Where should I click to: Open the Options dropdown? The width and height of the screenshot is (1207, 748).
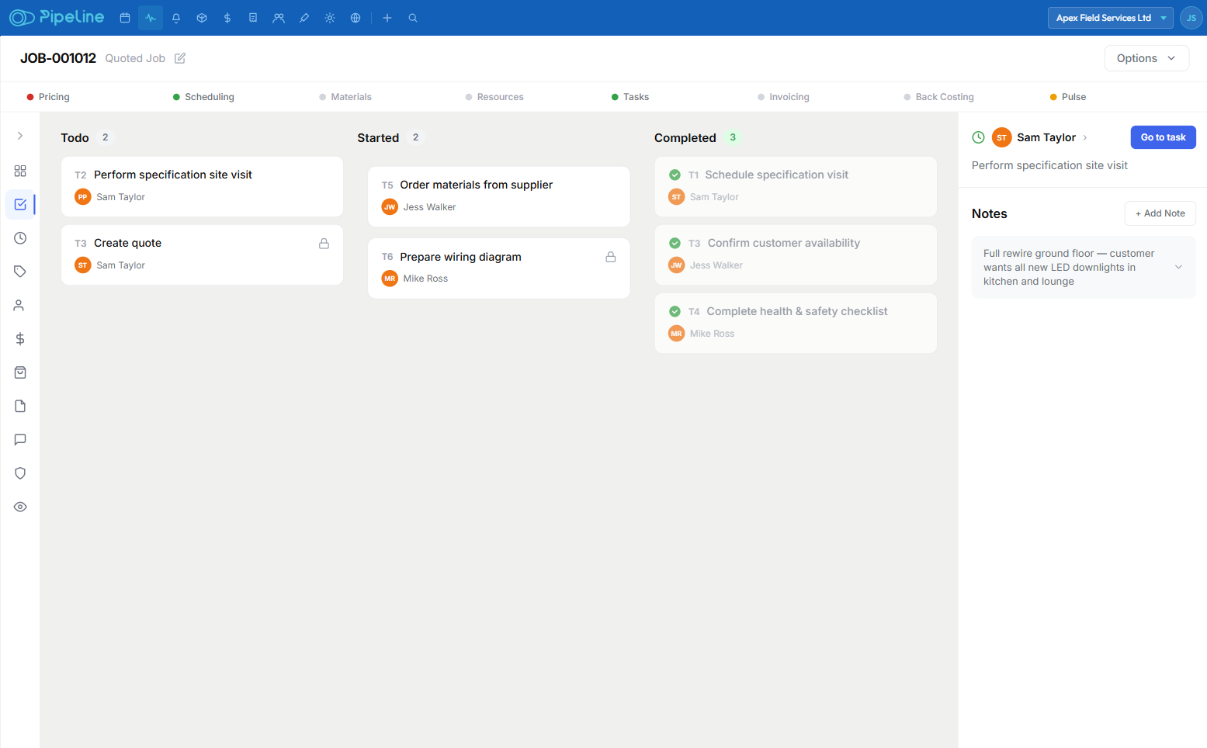coord(1146,57)
